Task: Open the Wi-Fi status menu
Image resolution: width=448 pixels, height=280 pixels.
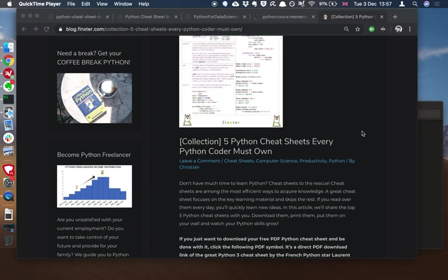Action: pyautogui.click(x=311, y=3)
